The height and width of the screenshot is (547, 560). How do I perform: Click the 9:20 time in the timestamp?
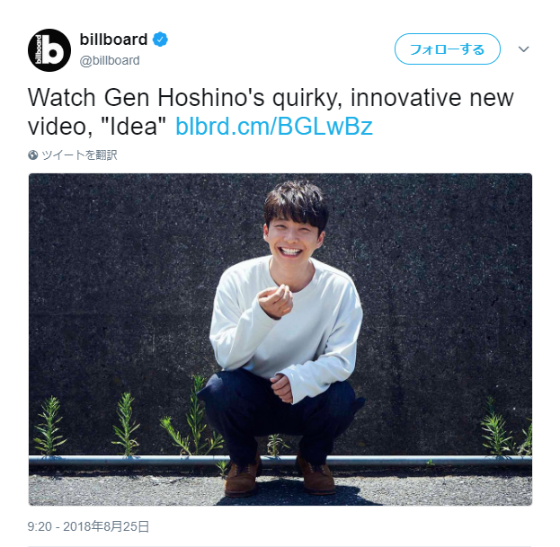(40, 526)
